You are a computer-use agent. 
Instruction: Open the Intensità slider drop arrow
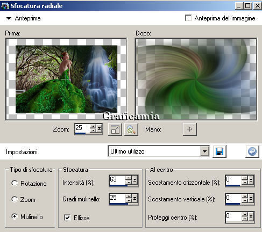pos(134,180)
